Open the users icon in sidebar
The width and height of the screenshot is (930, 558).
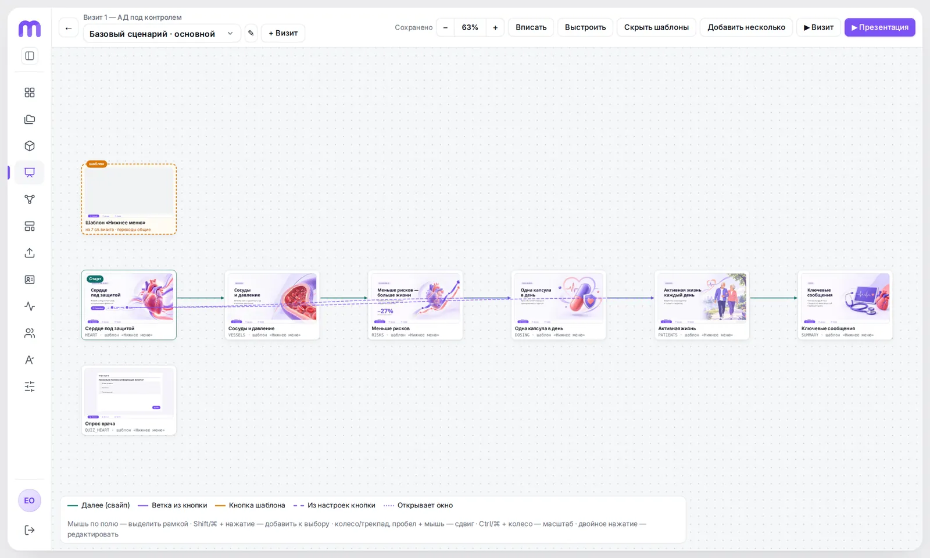pyautogui.click(x=30, y=333)
